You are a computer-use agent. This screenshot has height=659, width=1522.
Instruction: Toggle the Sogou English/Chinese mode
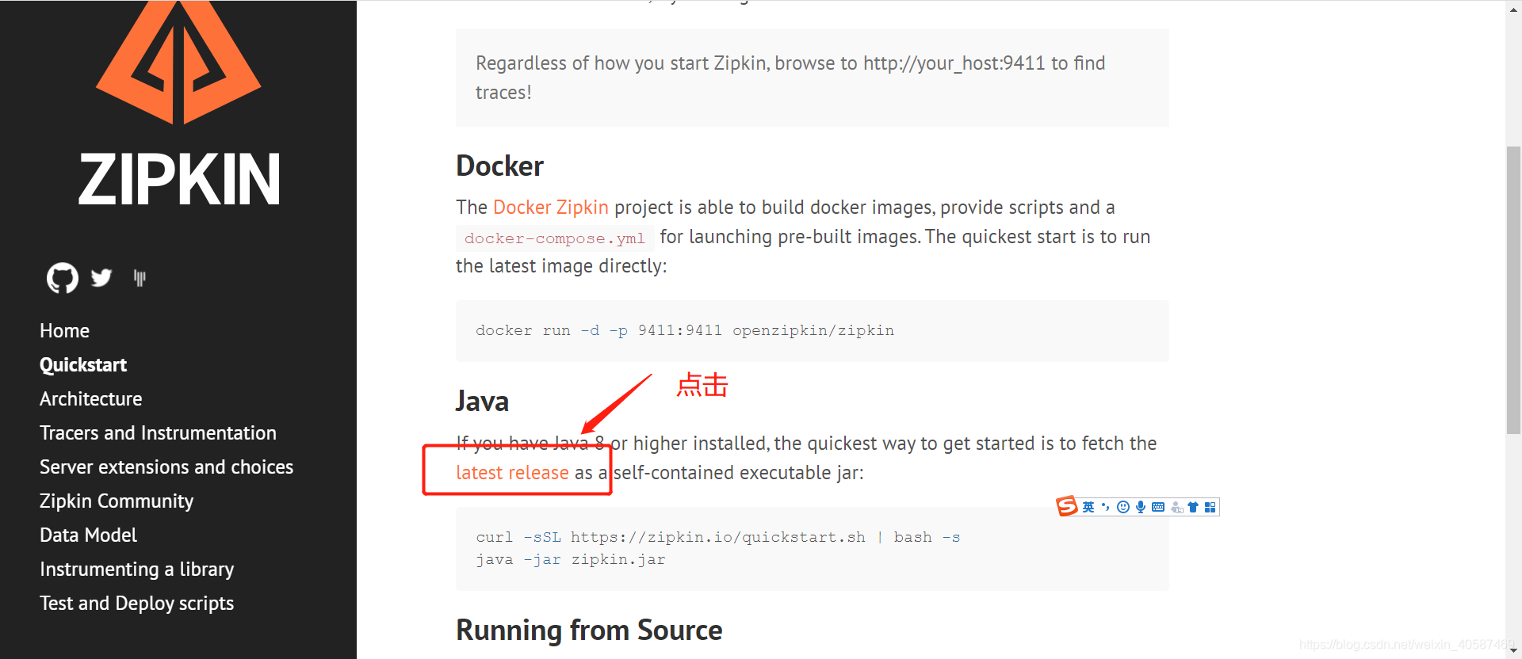1088,507
